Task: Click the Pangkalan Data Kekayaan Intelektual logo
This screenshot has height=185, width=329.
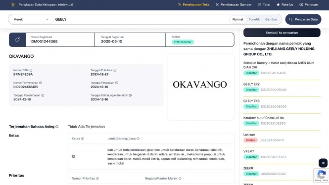Action: click(13, 4)
